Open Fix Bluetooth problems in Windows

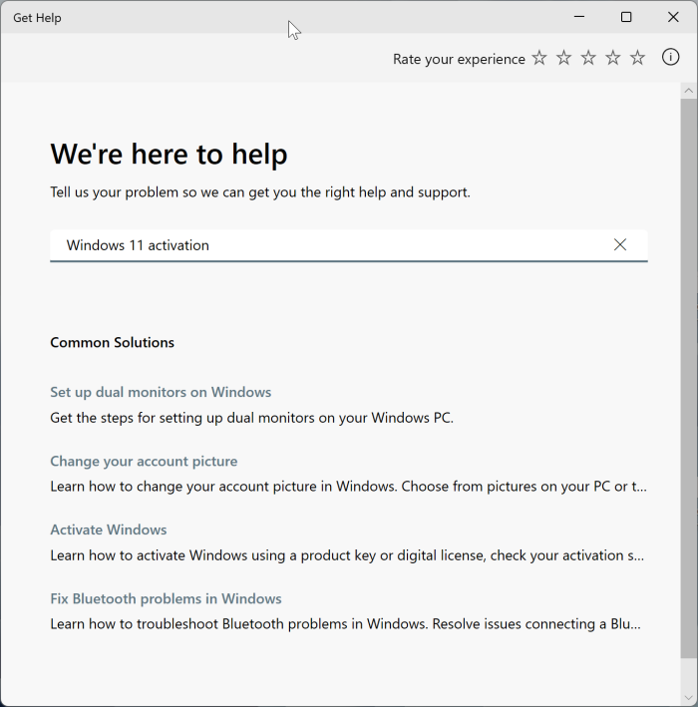pos(166,598)
